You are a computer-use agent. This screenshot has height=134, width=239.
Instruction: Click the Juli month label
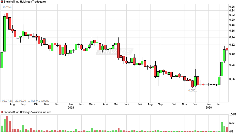pos(140,104)
